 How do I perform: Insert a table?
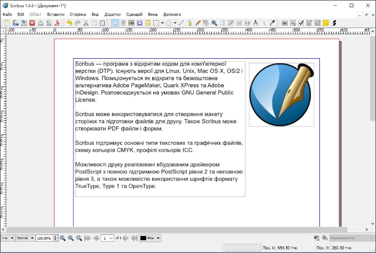click(x=148, y=23)
